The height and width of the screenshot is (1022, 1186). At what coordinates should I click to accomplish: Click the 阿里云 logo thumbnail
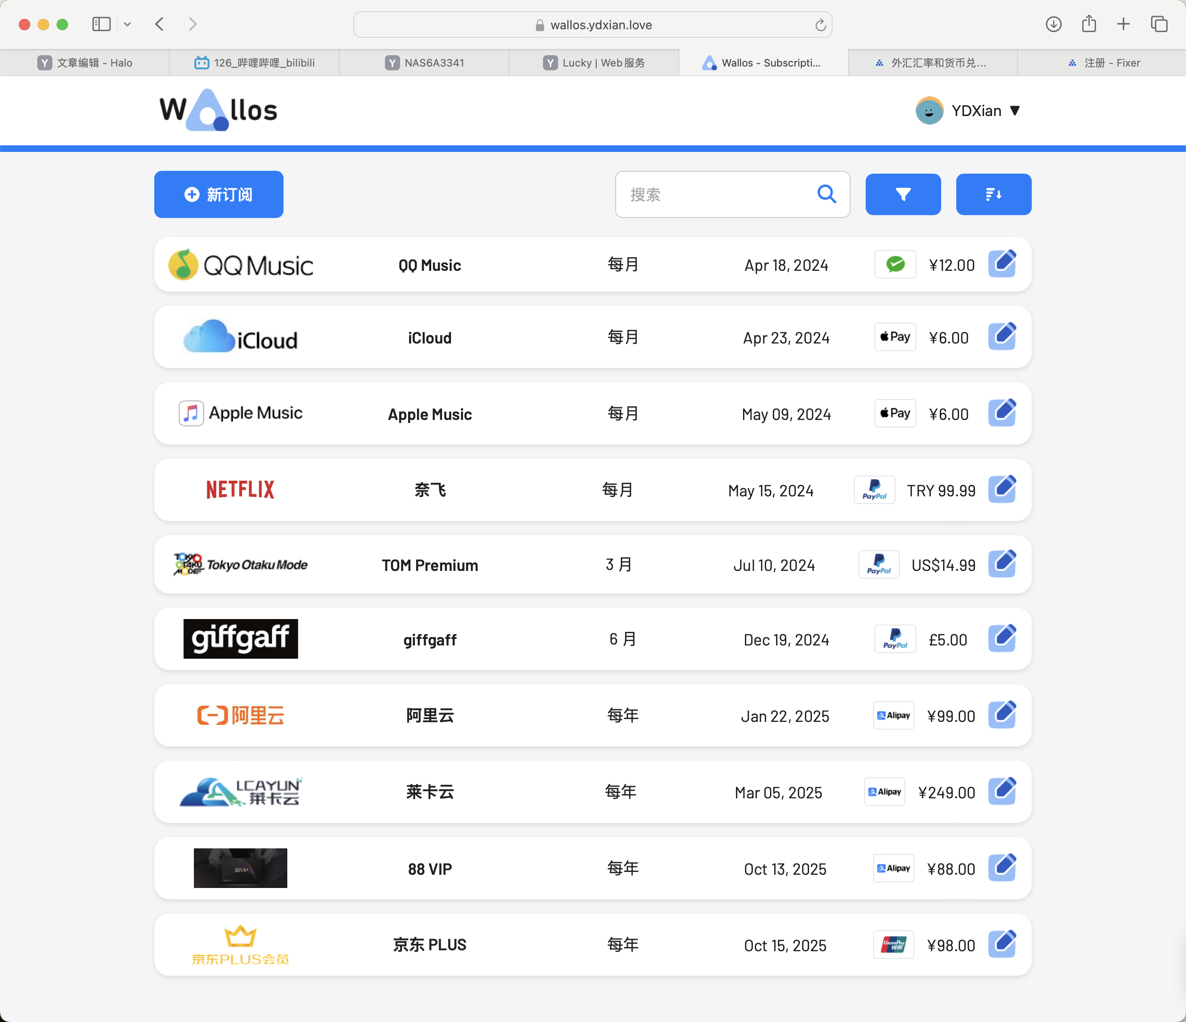(241, 715)
